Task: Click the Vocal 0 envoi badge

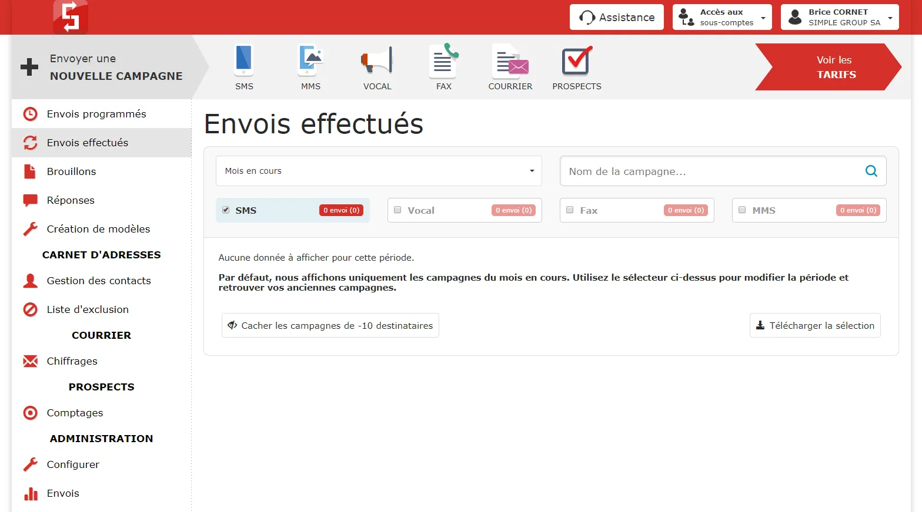Action: 513,210
